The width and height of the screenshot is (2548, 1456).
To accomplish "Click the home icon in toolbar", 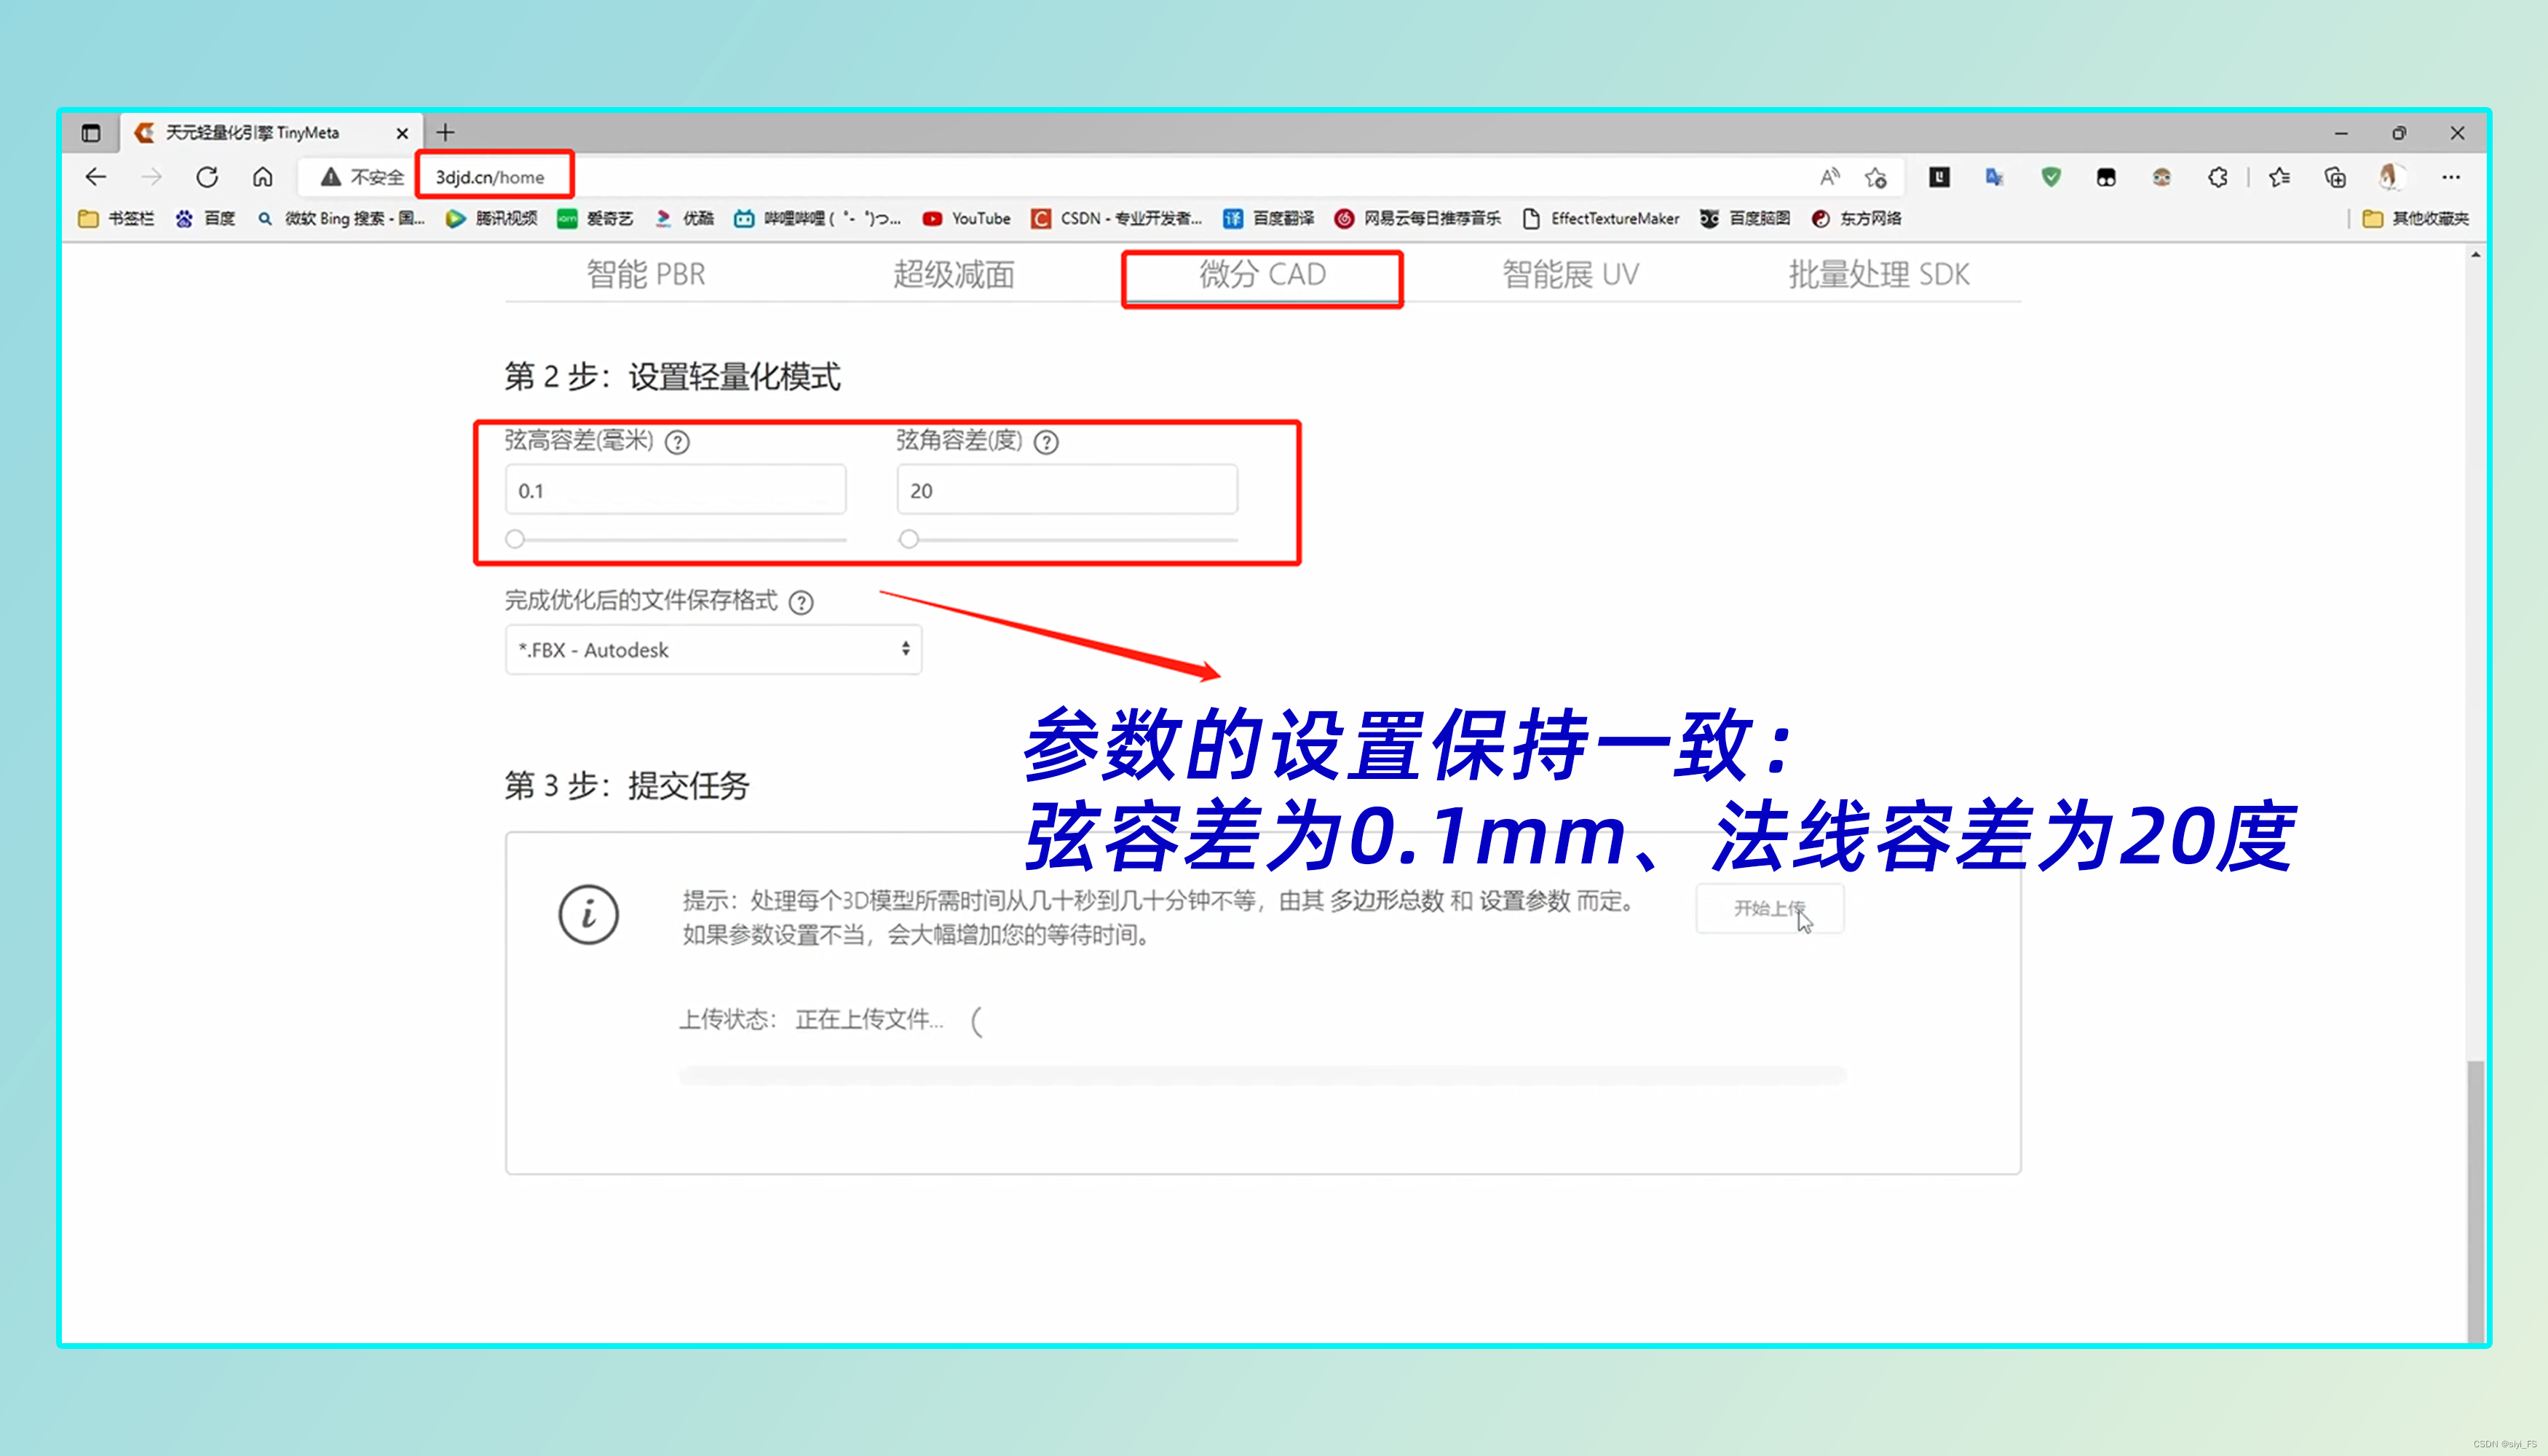I will [x=262, y=177].
